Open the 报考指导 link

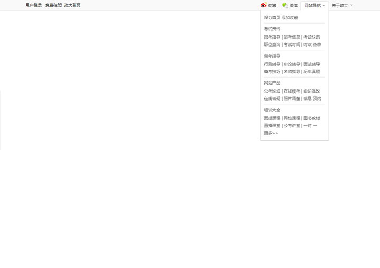tap(272, 37)
